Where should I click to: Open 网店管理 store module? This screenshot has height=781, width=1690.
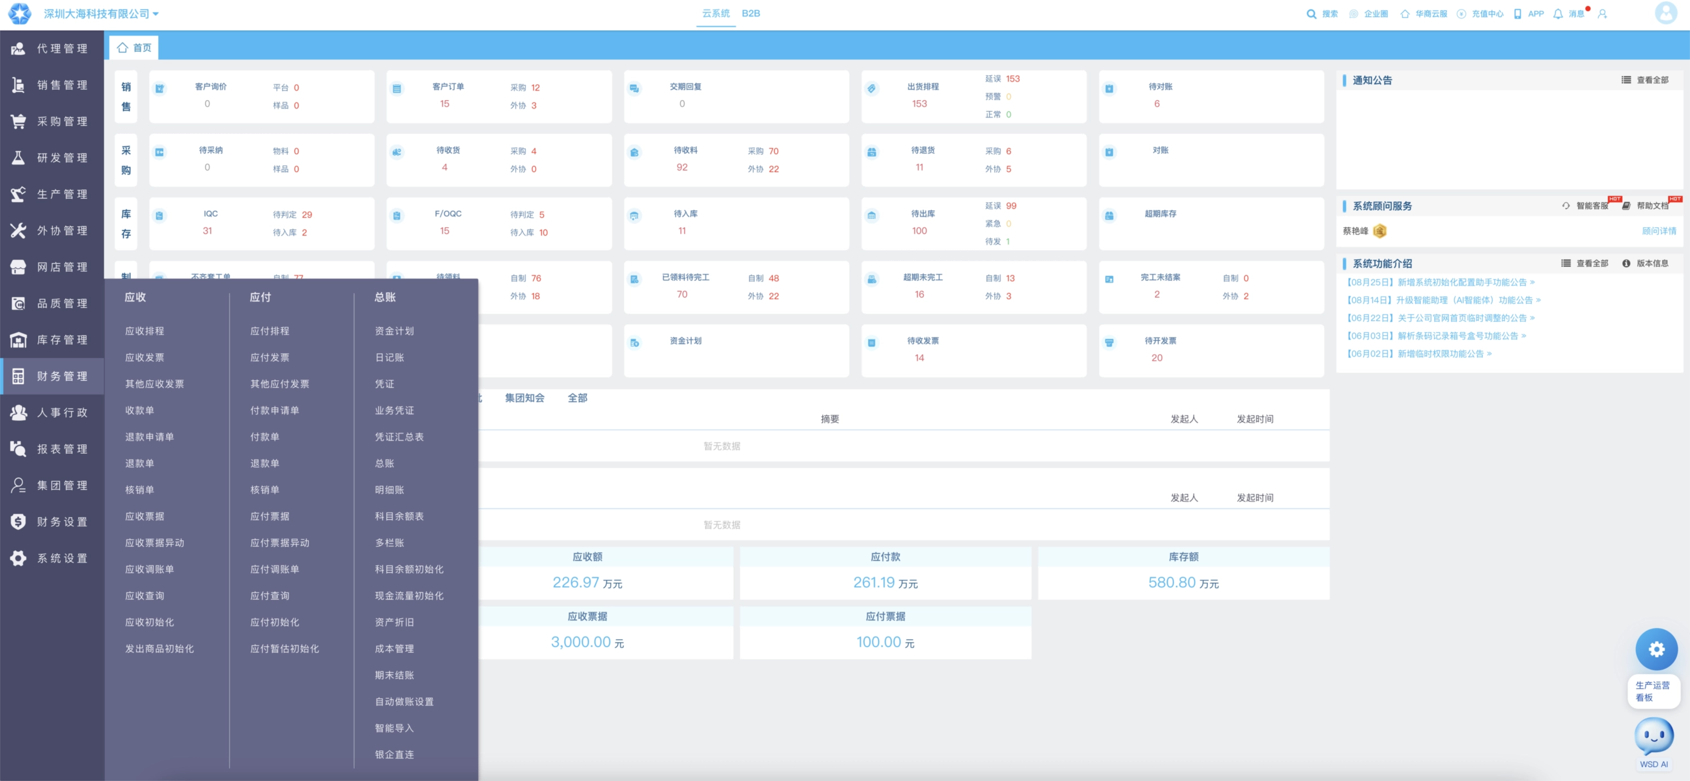tap(52, 267)
